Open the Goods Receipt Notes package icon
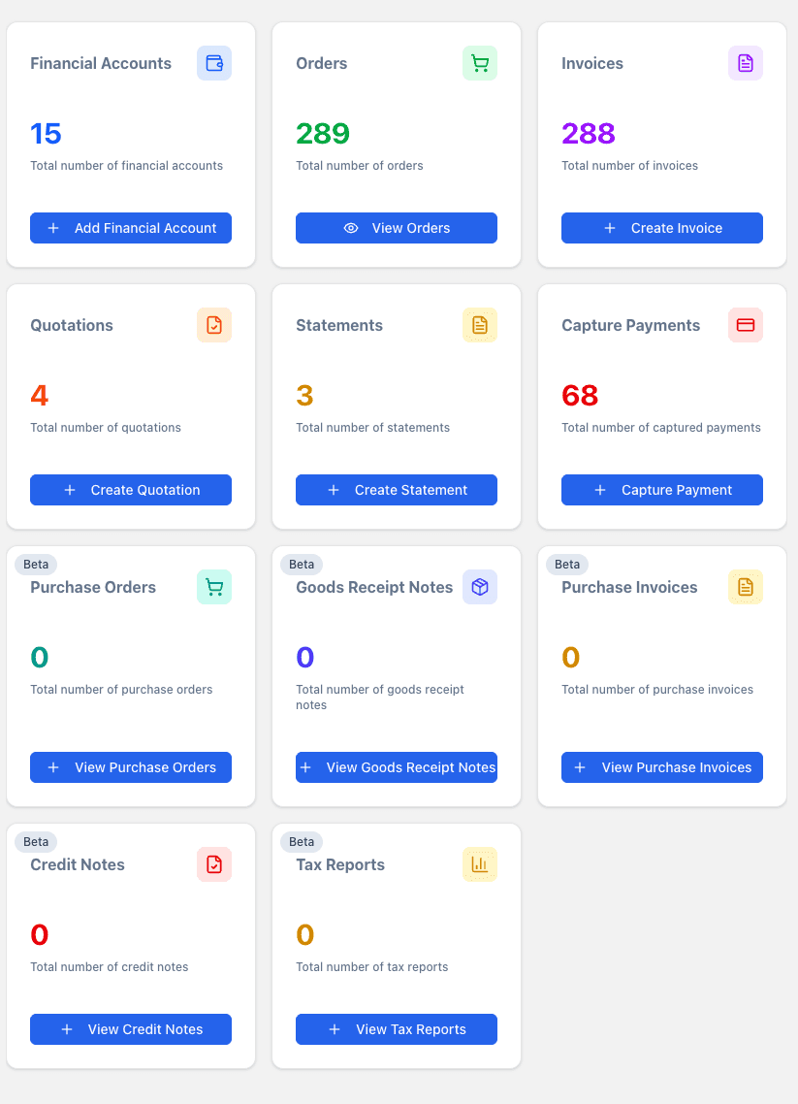798x1104 pixels. click(480, 587)
